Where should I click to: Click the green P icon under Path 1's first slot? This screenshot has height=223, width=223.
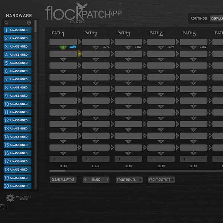point(63,48)
